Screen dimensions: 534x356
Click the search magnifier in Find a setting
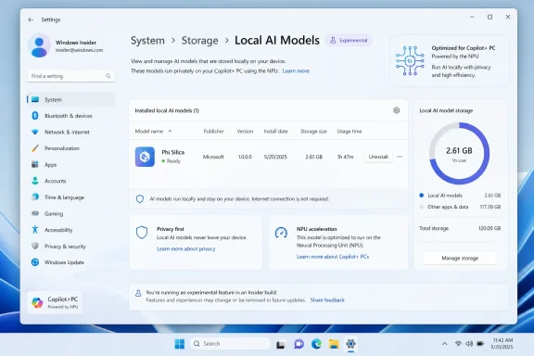click(108, 76)
